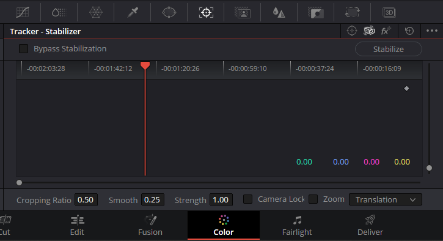Click the Cropping Ratio value field
Screen dimensions: 443x241
(86, 199)
